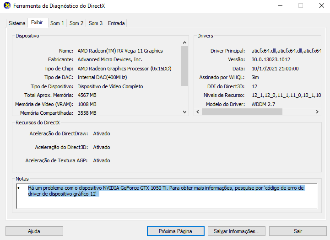The width and height of the screenshot is (330, 240).
Task: Click the WDDM 2.7 driver model value
Action: coord(263,104)
